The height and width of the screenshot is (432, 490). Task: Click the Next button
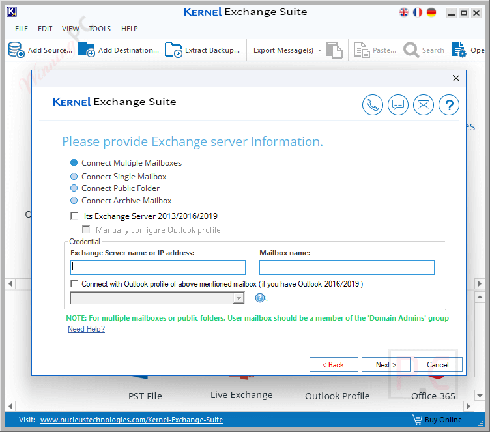(386, 365)
